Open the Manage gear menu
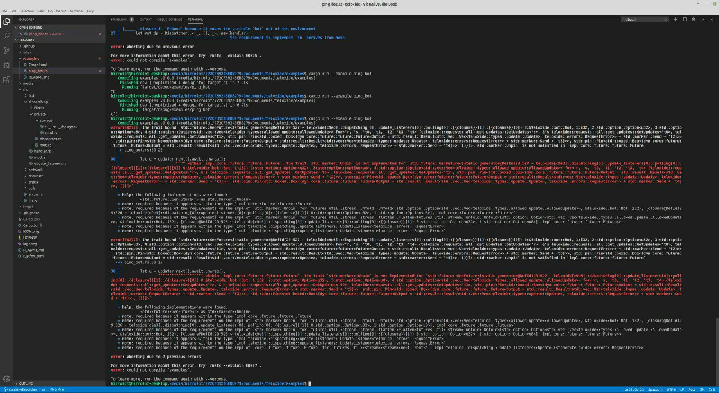 pyautogui.click(x=6, y=378)
